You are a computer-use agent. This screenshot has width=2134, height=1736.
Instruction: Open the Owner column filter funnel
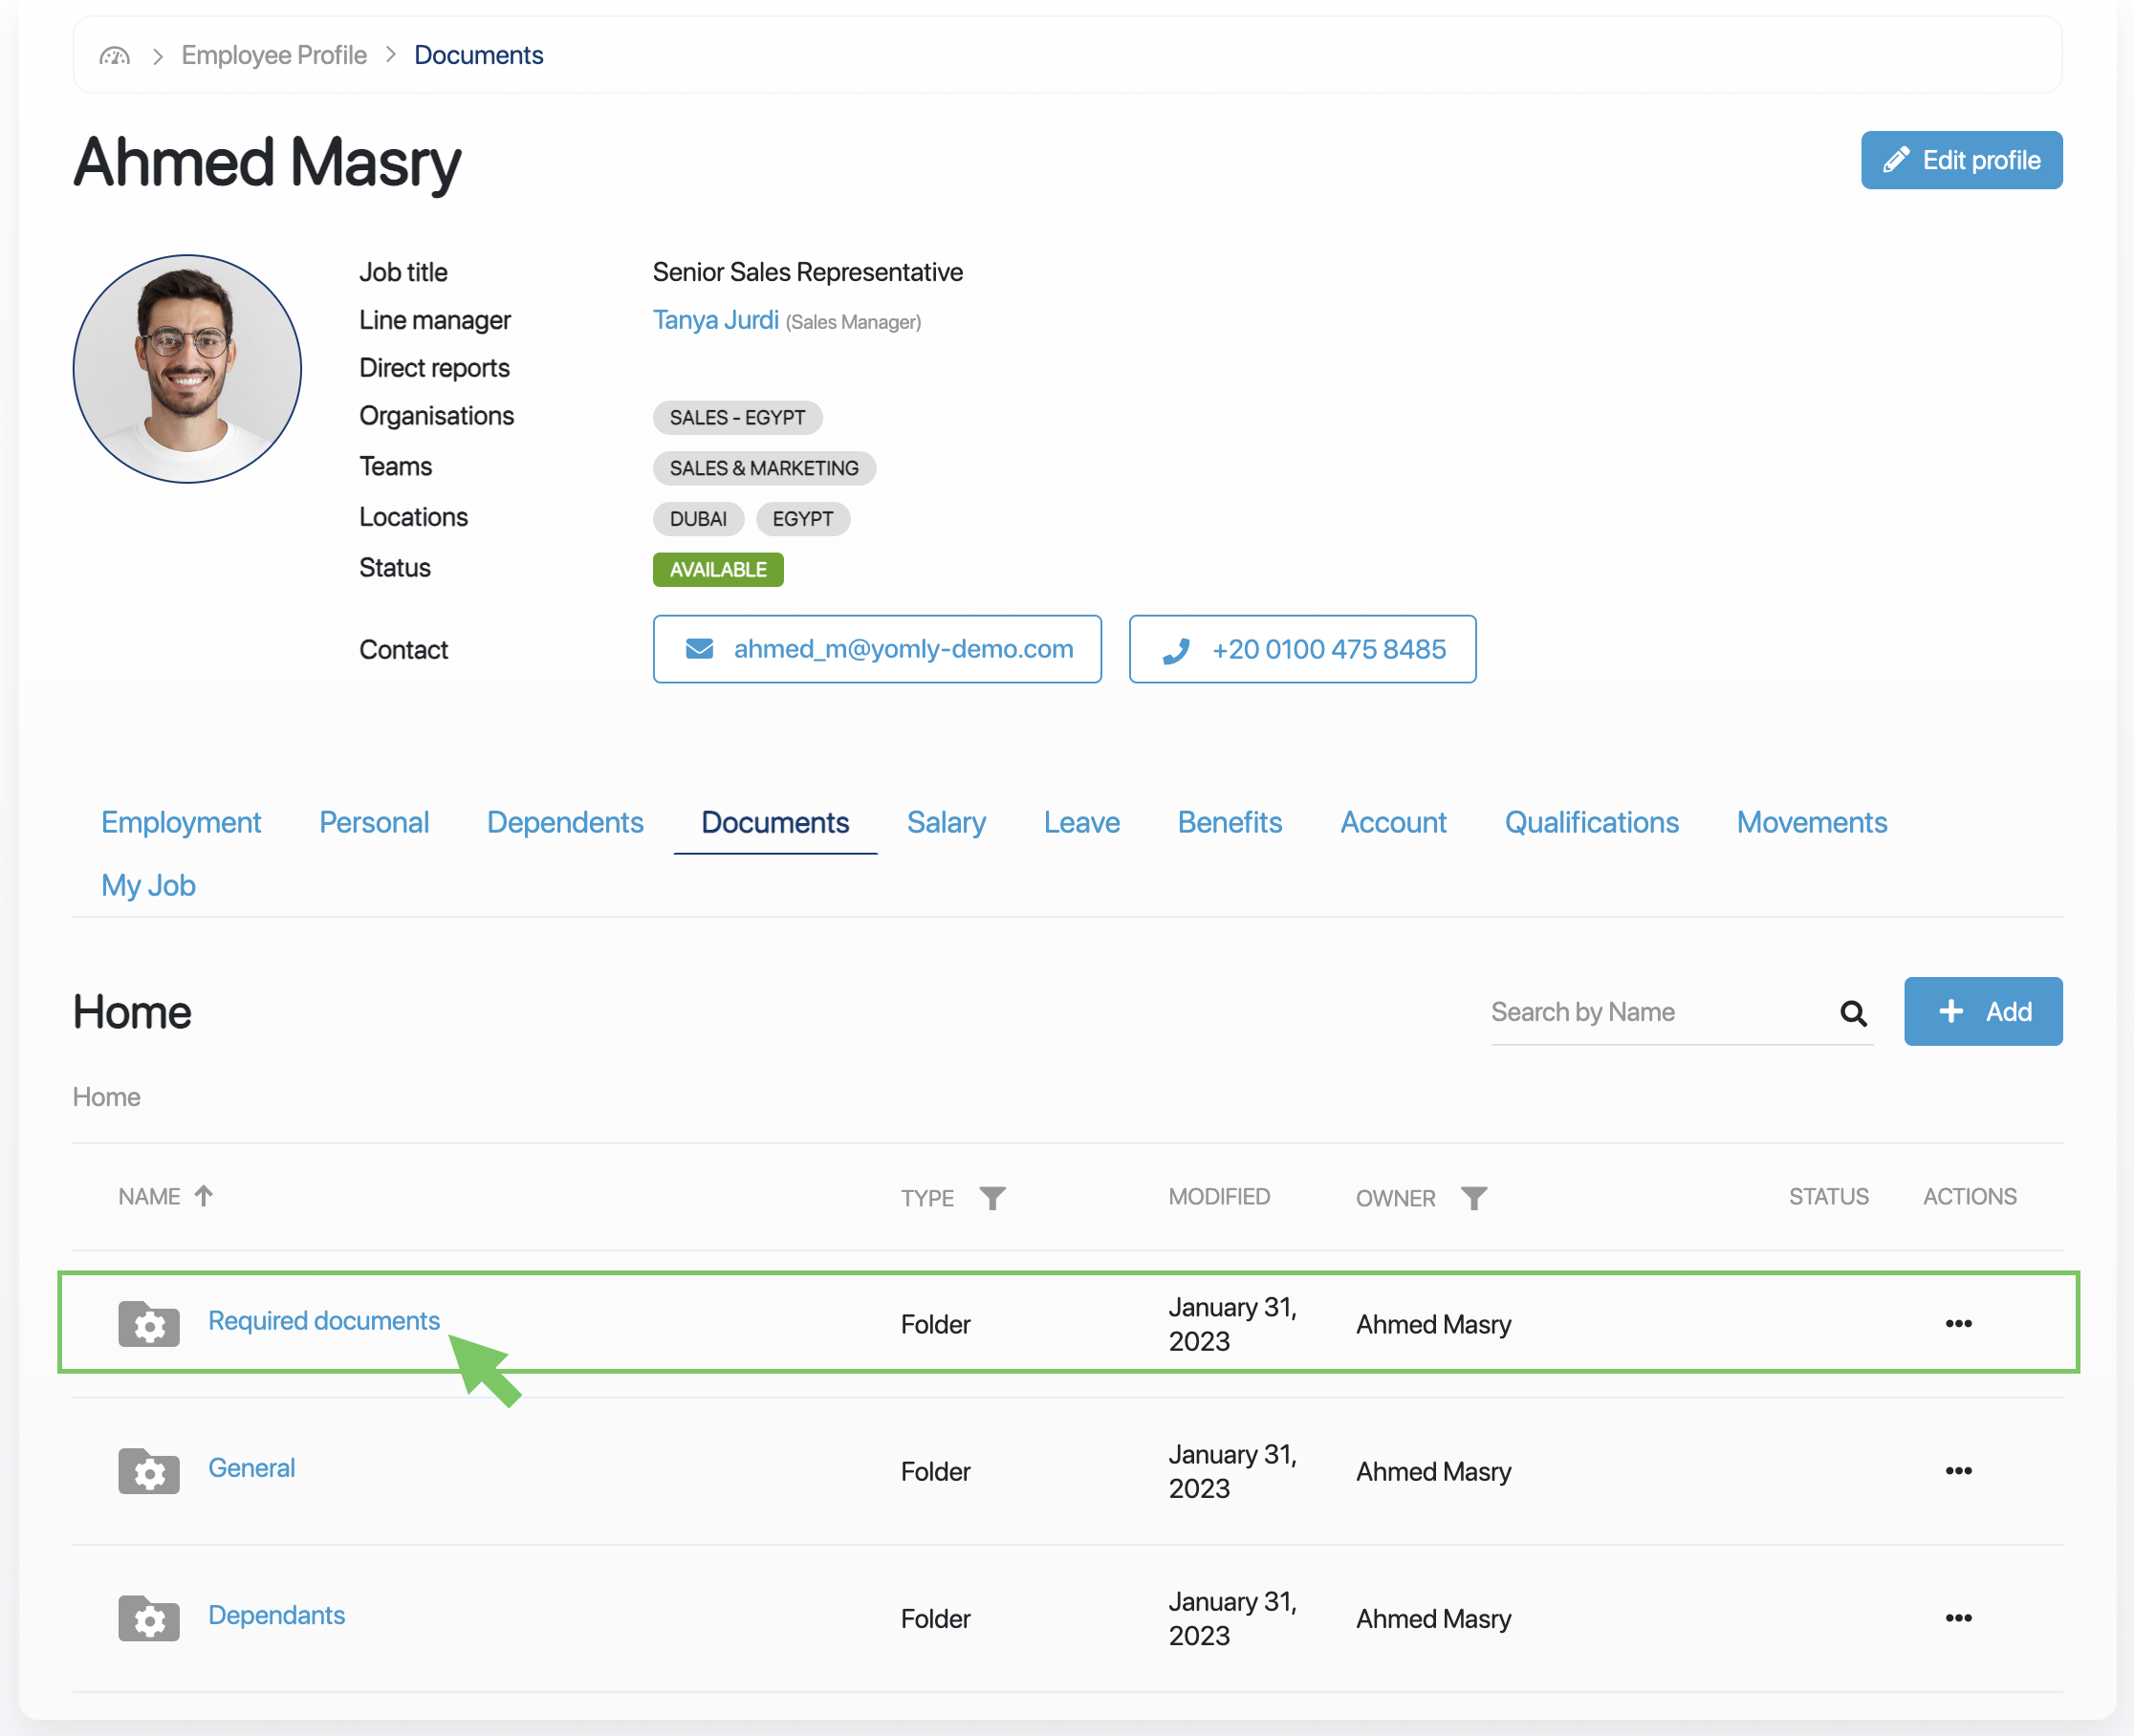pos(1473,1198)
